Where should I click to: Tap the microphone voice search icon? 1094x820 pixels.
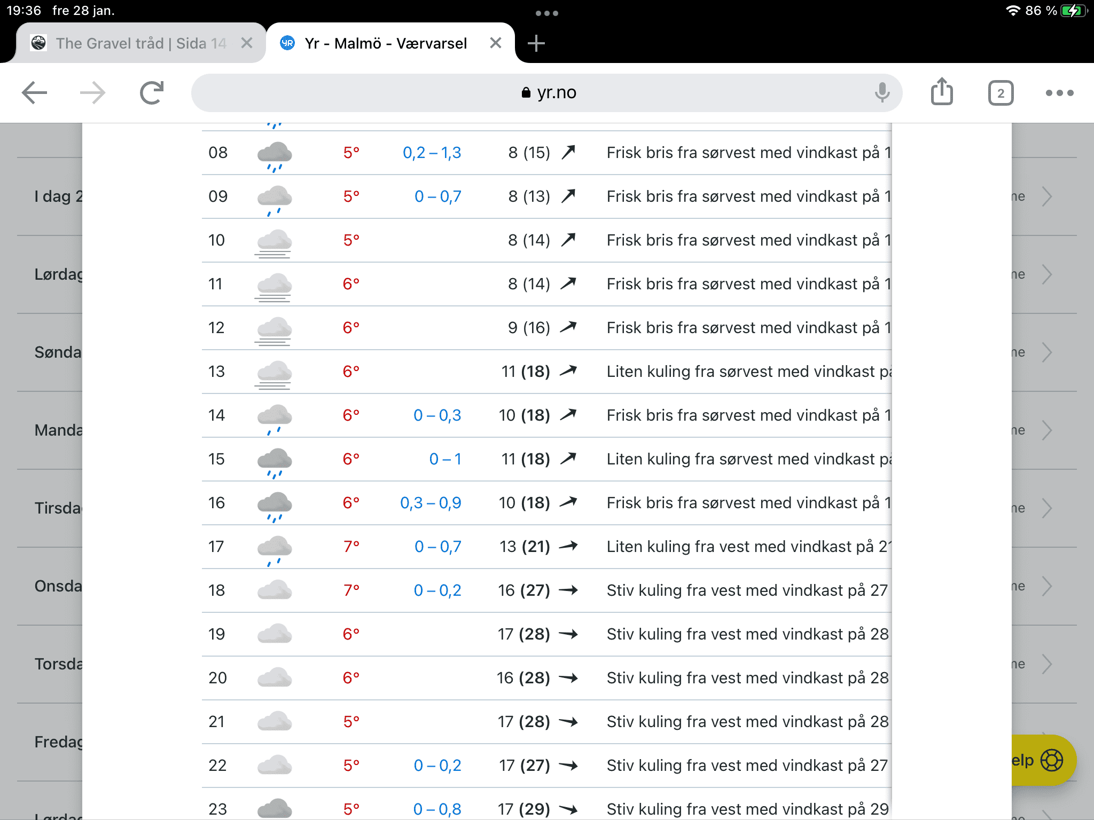(882, 93)
